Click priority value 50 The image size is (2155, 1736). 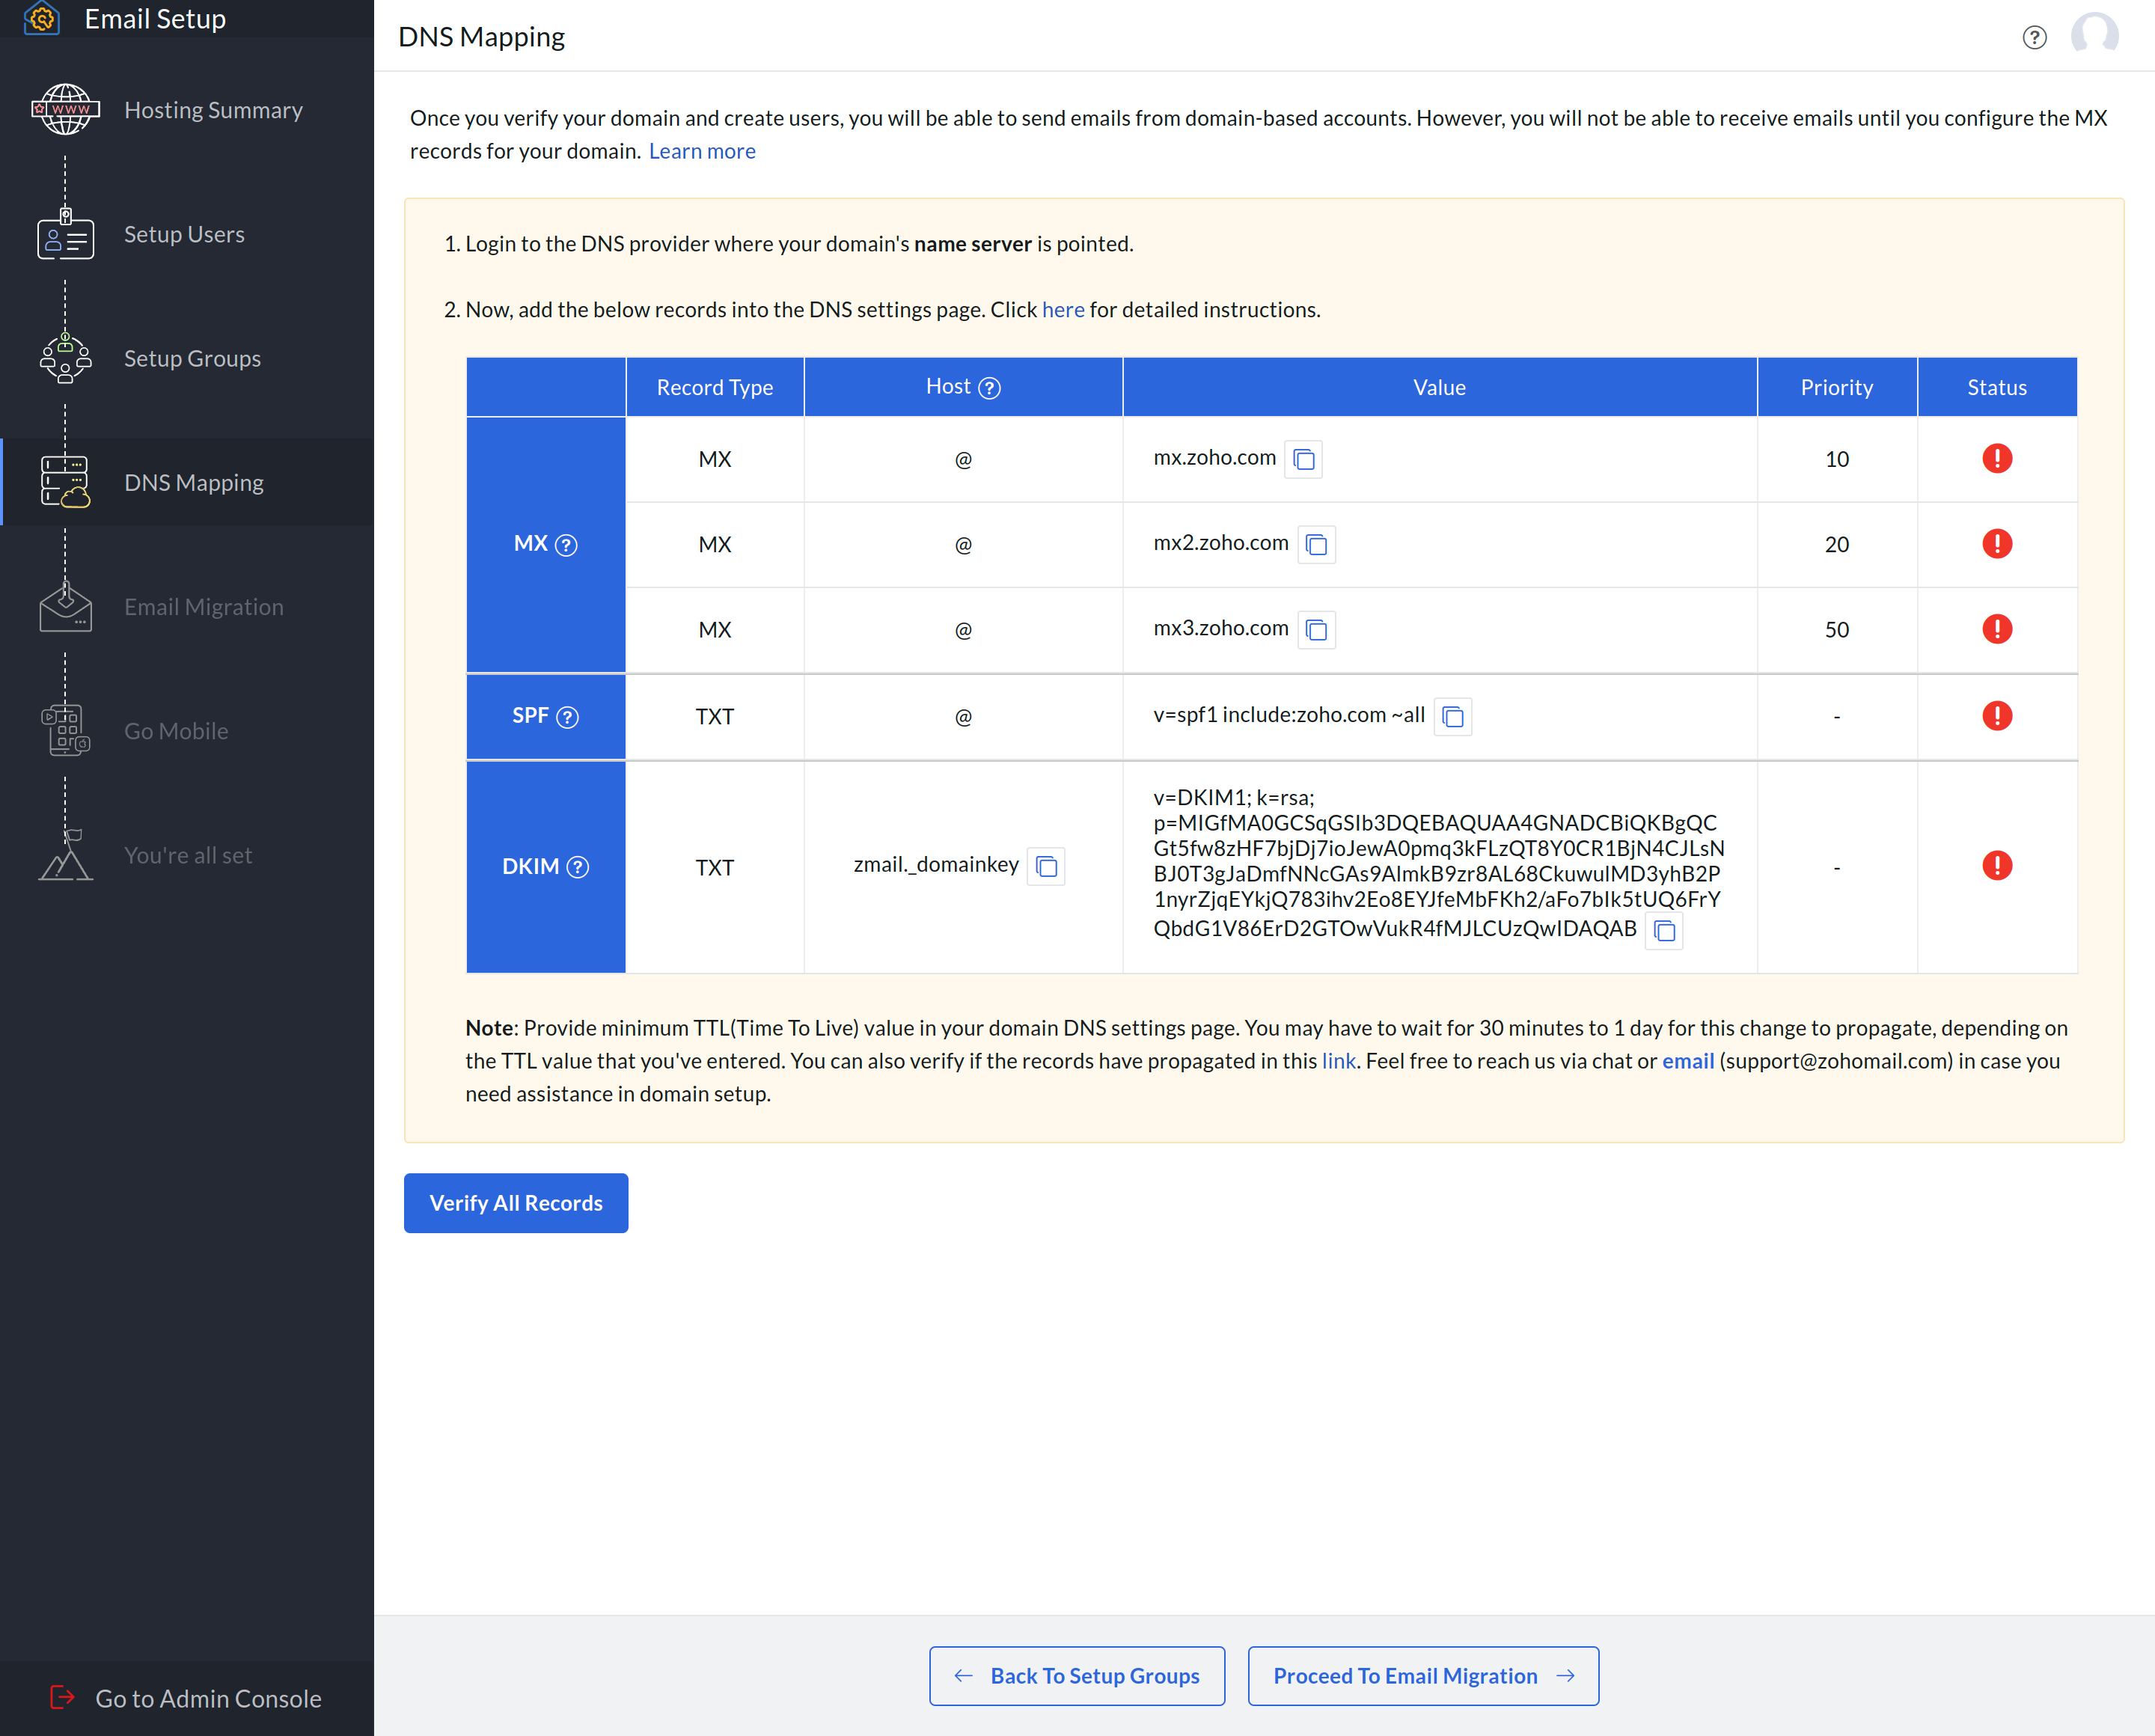[1837, 630]
